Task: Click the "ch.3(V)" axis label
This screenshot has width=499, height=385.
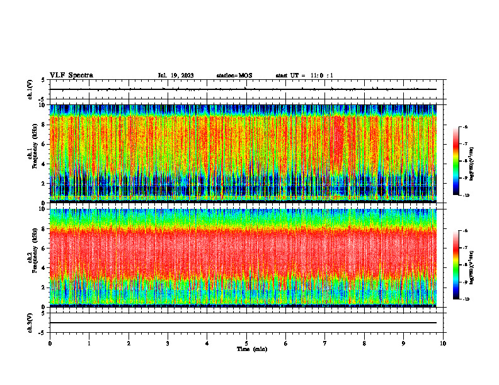Action: (30, 323)
